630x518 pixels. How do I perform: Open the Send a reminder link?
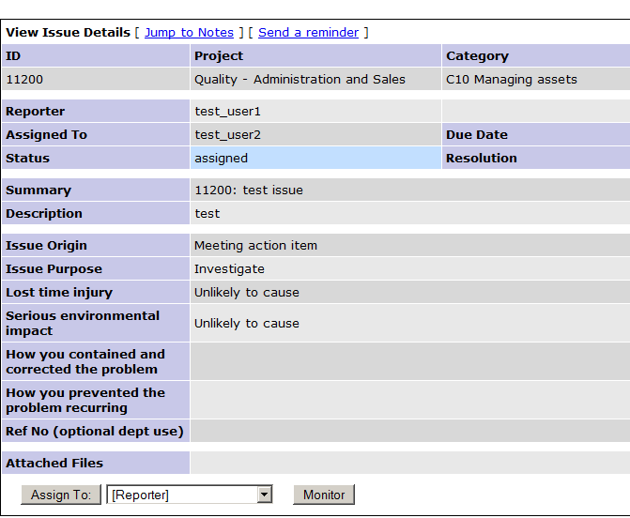point(308,32)
